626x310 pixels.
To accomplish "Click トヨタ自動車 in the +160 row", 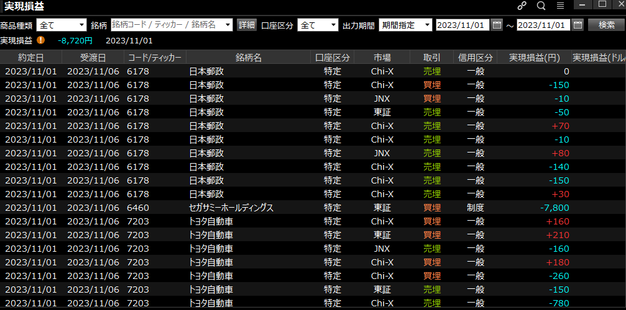I will pos(211,221).
